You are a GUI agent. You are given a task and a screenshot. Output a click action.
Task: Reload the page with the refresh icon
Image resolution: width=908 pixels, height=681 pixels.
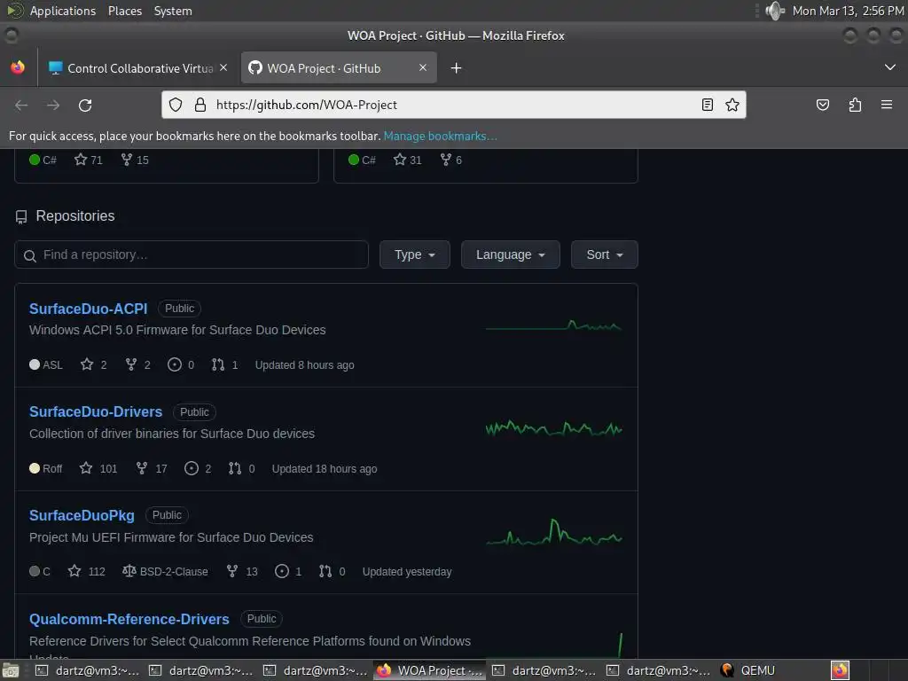[x=85, y=105]
